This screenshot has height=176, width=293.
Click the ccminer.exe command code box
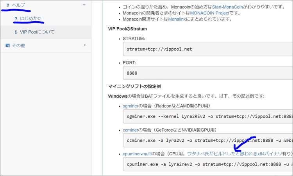208,141
